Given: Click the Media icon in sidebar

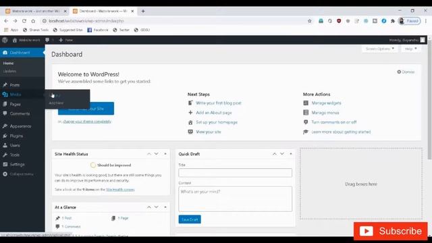Looking at the screenshot, I should click(x=5, y=94).
